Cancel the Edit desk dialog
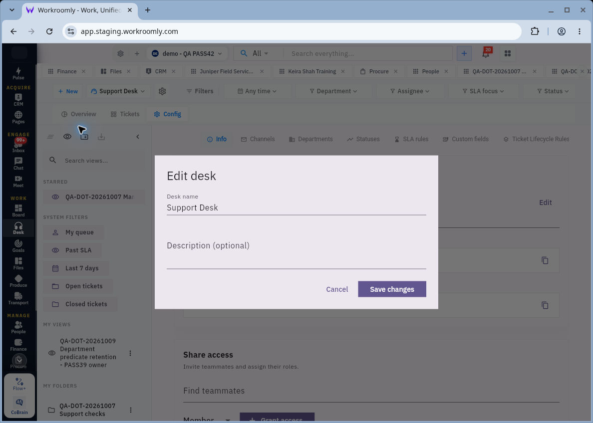Viewport: 593px width, 423px height. point(337,289)
